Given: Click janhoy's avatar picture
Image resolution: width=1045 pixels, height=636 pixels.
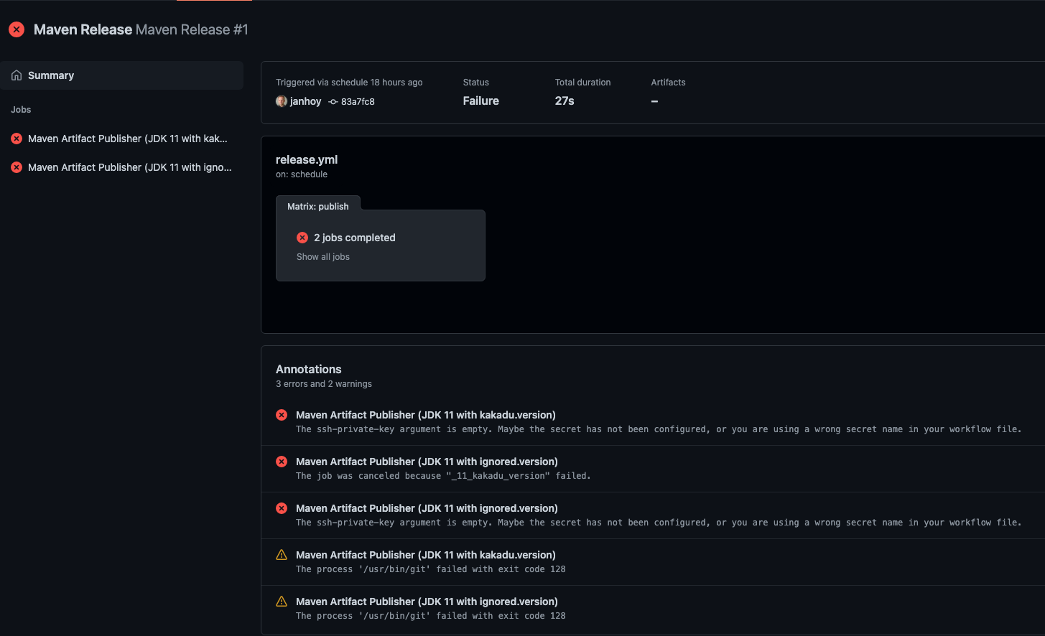Looking at the screenshot, I should tap(281, 101).
